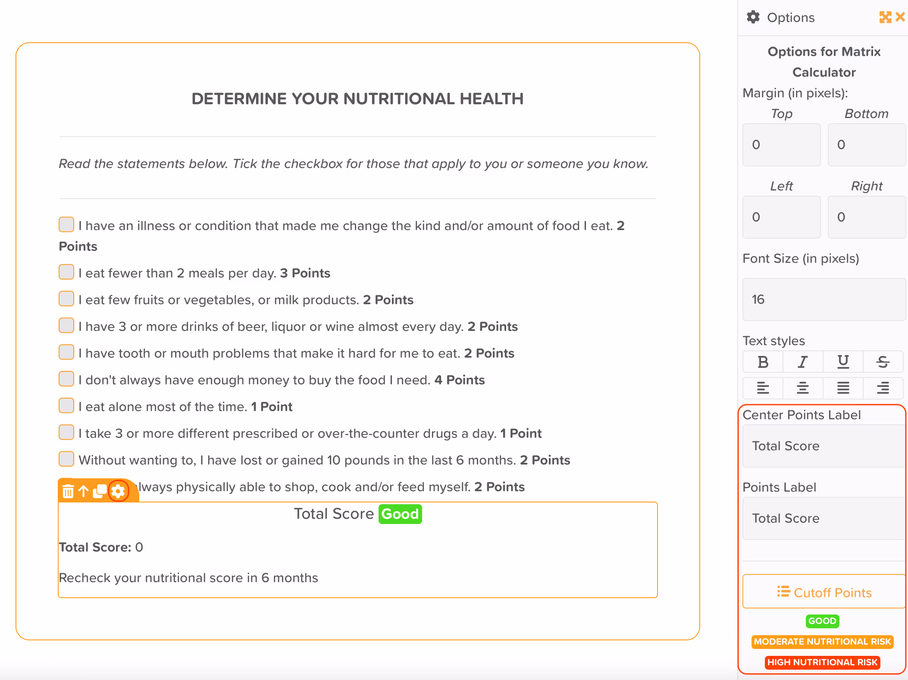
Task: Click the Options gear icon in panel header
Action: click(x=753, y=17)
